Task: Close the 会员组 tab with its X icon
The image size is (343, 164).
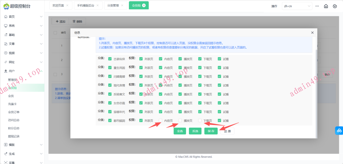Action: pyautogui.click(x=144, y=5)
